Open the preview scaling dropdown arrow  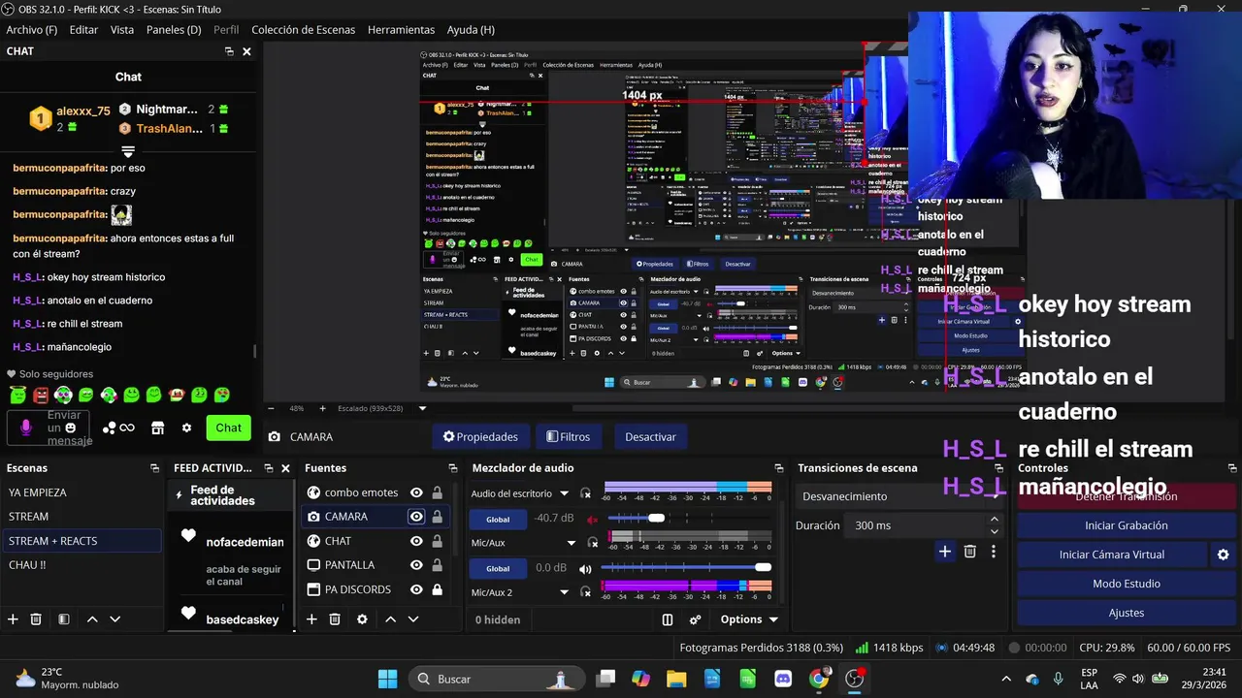[422, 408]
